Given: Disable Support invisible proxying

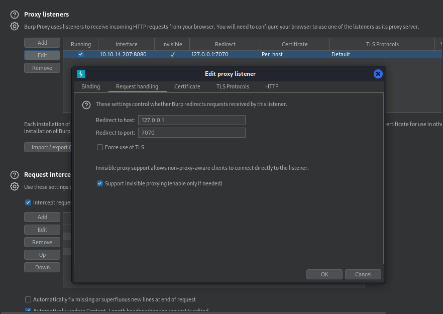Looking at the screenshot, I should pyautogui.click(x=100, y=183).
